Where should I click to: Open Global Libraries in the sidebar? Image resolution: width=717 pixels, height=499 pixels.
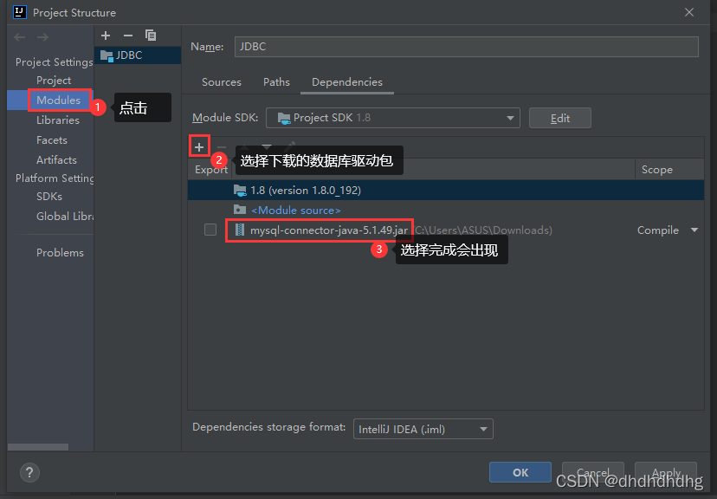65,217
